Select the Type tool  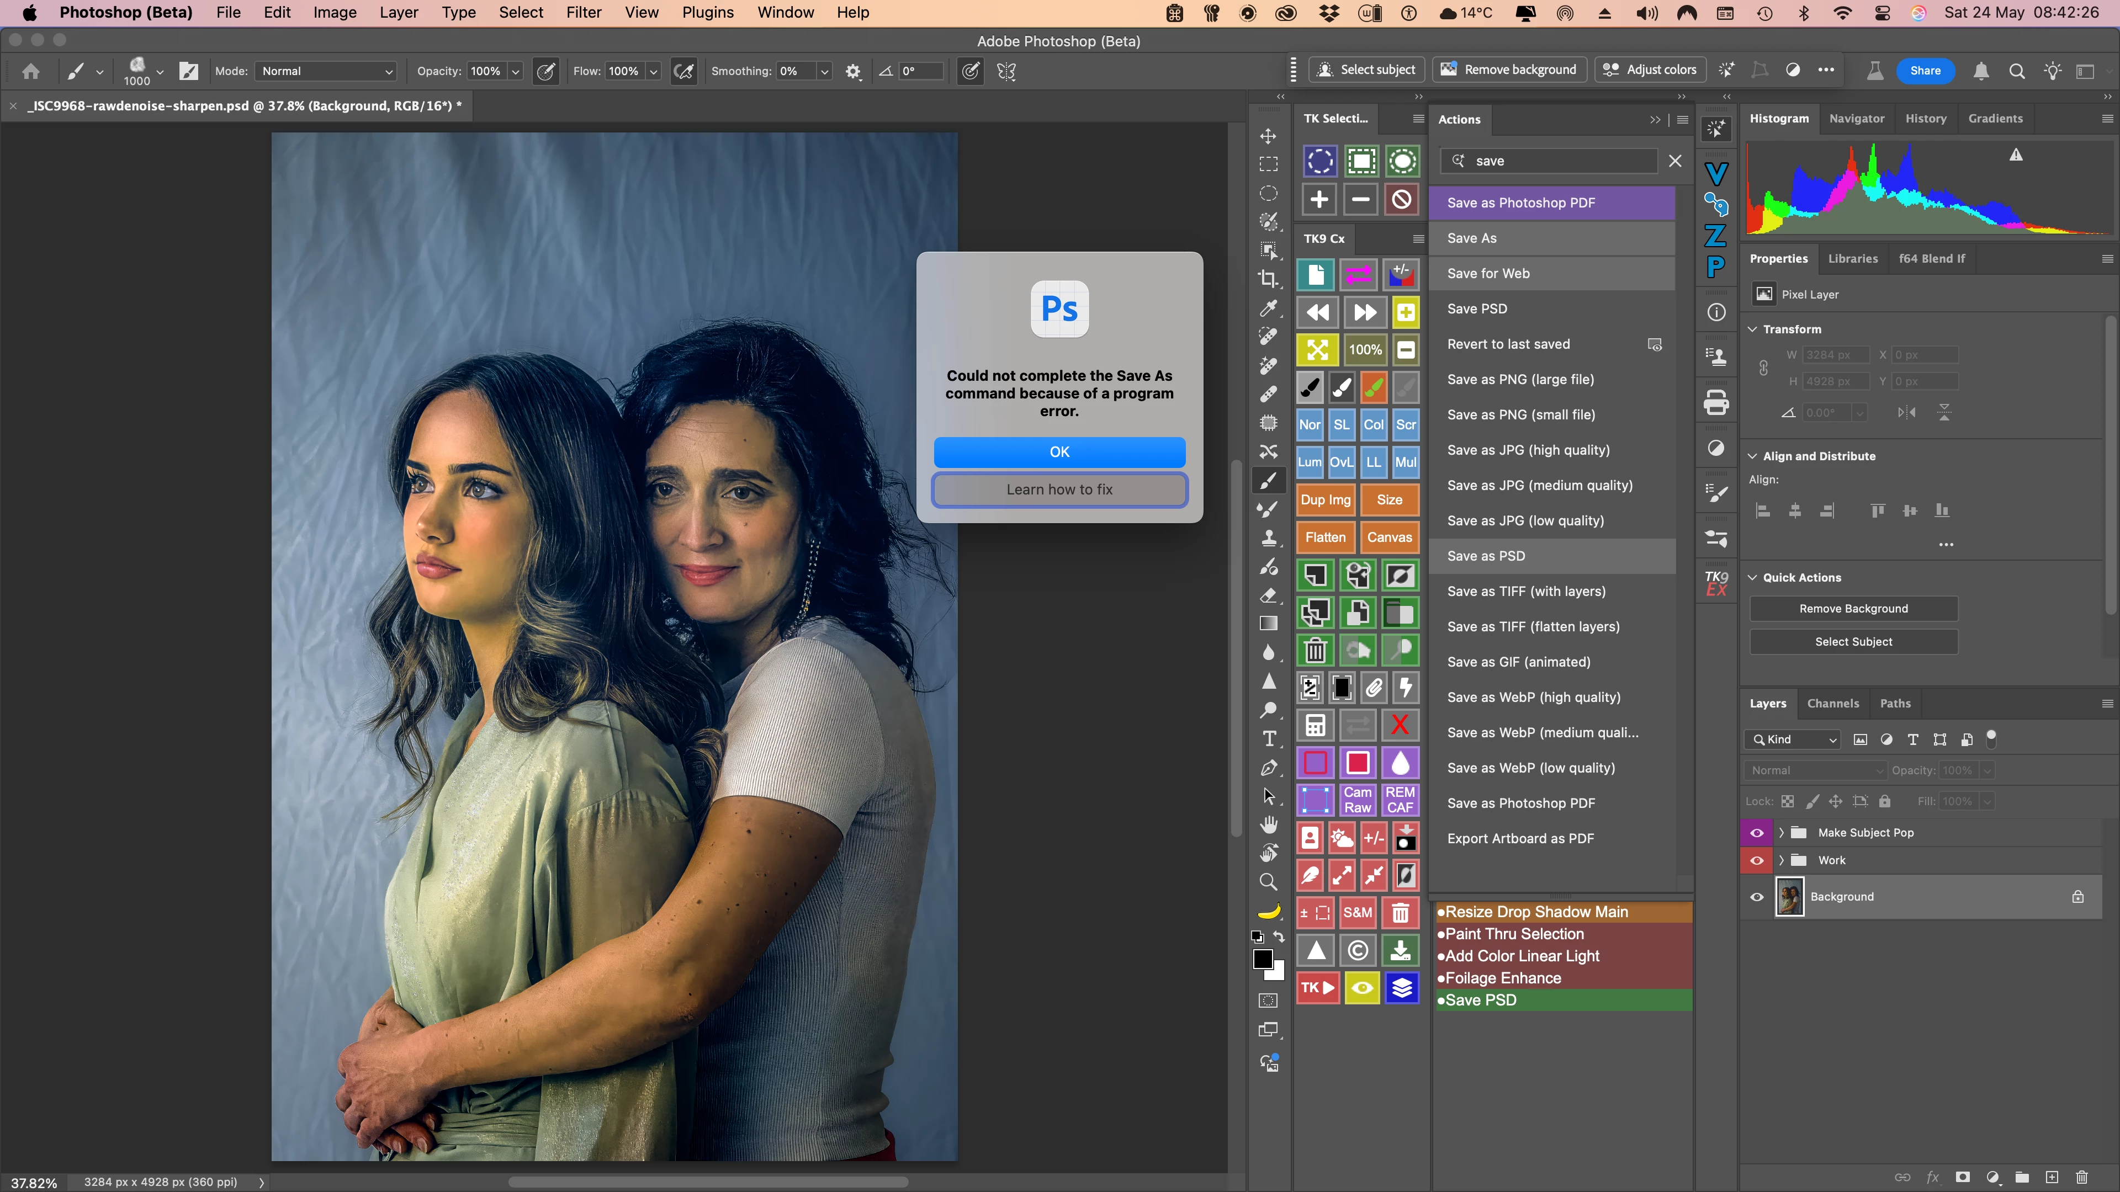click(x=1269, y=739)
